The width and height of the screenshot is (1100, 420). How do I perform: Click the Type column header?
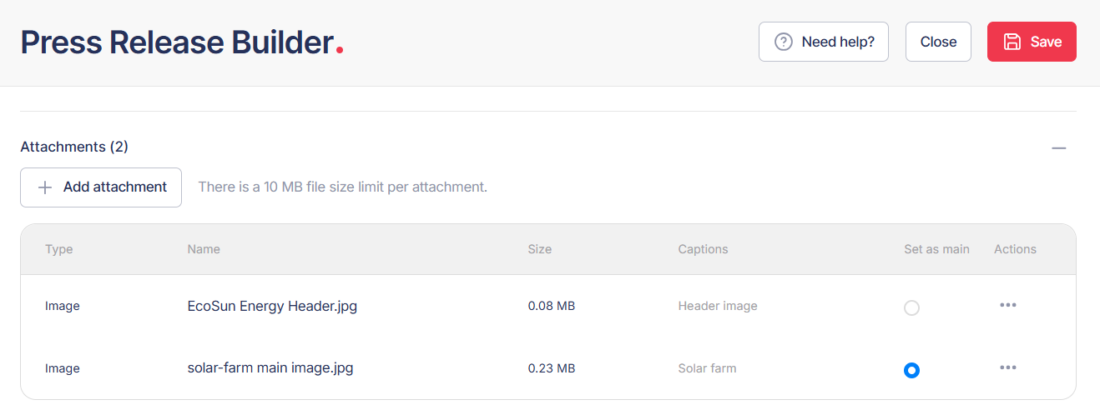[x=58, y=249]
